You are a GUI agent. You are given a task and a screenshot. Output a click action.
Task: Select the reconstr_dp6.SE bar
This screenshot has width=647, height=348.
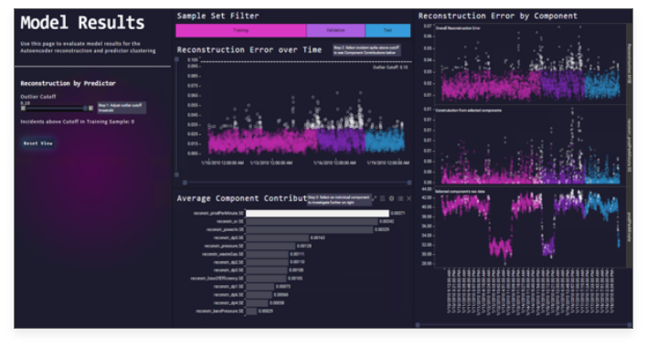[x=259, y=295]
